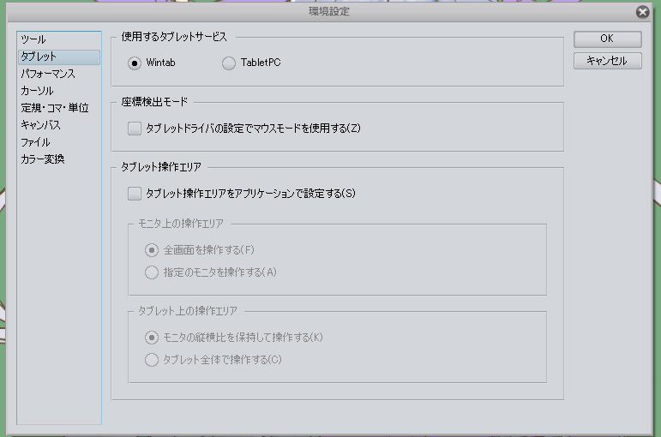Select the タブレット category in sidebar
The image size is (661, 437).
[59, 57]
